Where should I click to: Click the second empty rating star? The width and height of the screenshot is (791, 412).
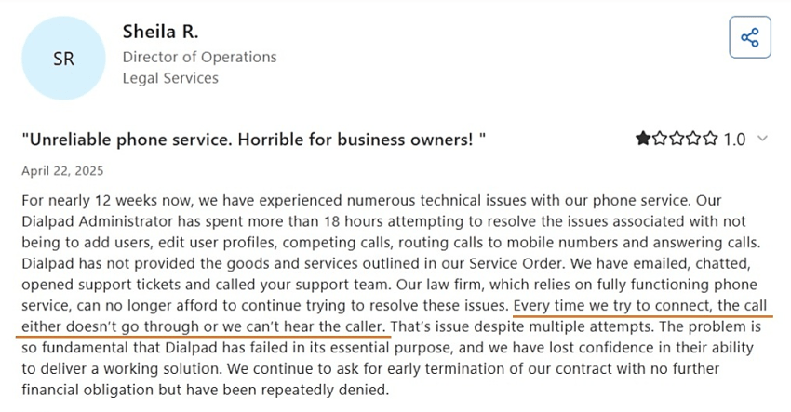pyautogui.click(x=661, y=140)
